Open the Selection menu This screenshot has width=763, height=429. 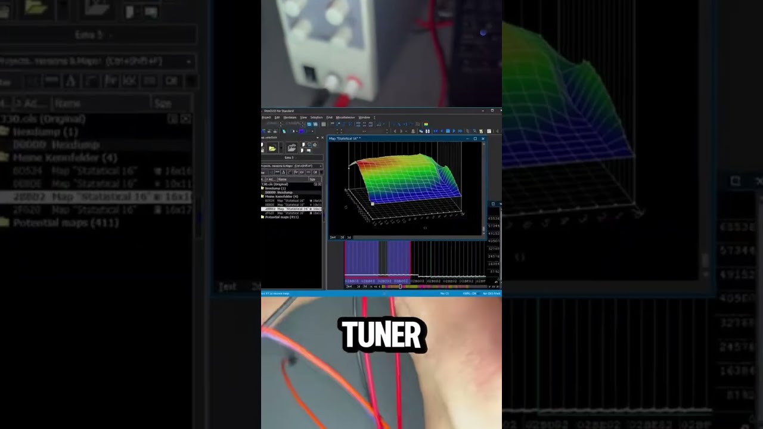[317, 117]
